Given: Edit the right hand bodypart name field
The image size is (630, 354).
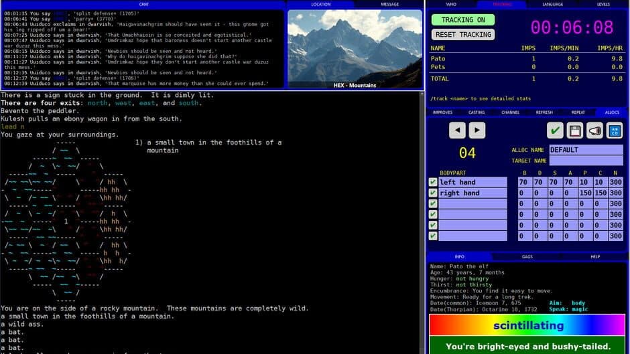Looking at the screenshot, I should click(472, 193).
